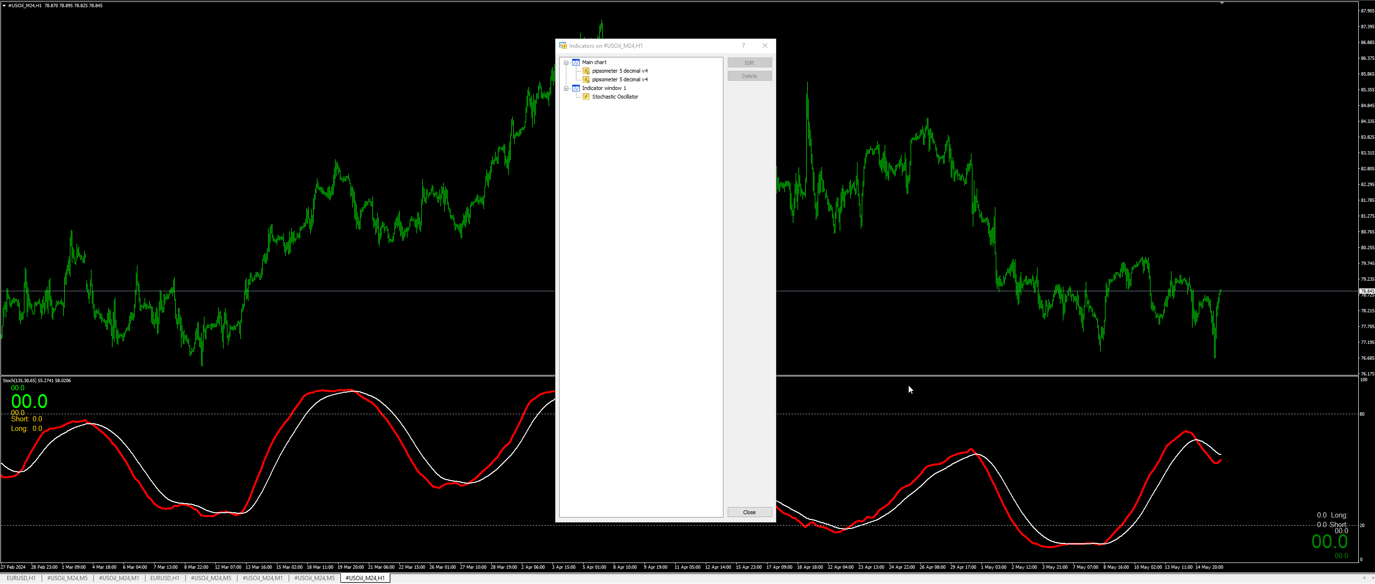The width and height of the screenshot is (1375, 584).
Task: Click the question mark help icon
Action: [743, 46]
